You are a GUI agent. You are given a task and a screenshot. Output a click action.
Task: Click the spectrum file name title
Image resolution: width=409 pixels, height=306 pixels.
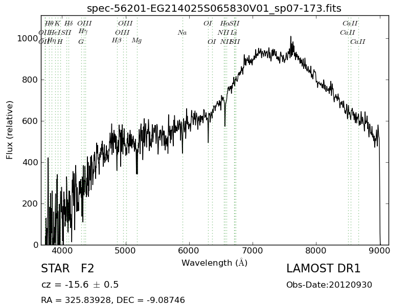[x=214, y=9]
